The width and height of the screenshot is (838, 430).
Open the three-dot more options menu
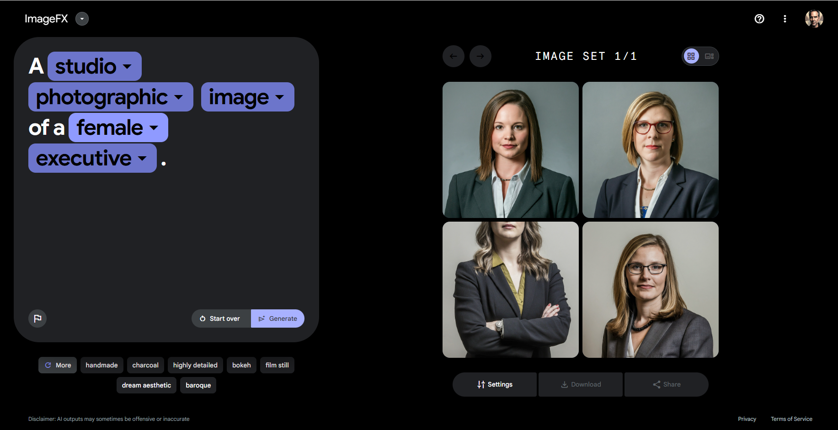[785, 19]
